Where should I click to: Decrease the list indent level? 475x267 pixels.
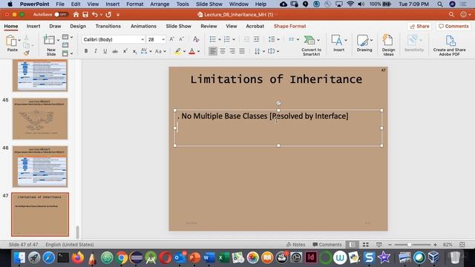click(x=246, y=39)
